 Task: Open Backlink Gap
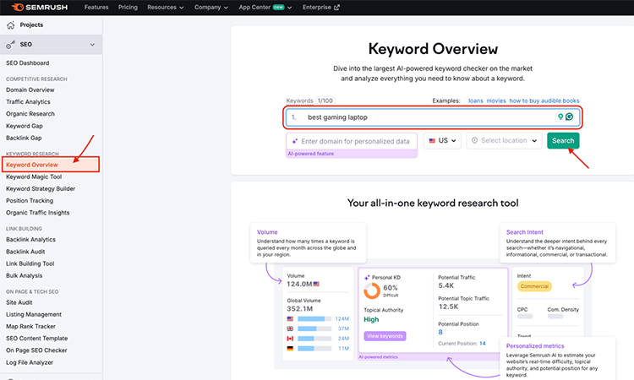pos(24,138)
